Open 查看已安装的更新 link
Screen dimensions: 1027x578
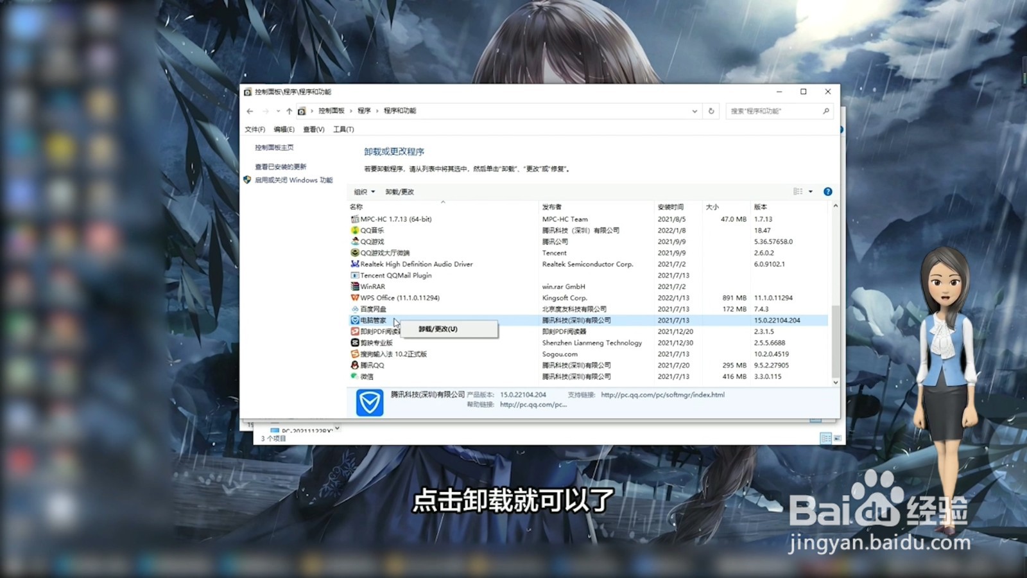(x=280, y=166)
